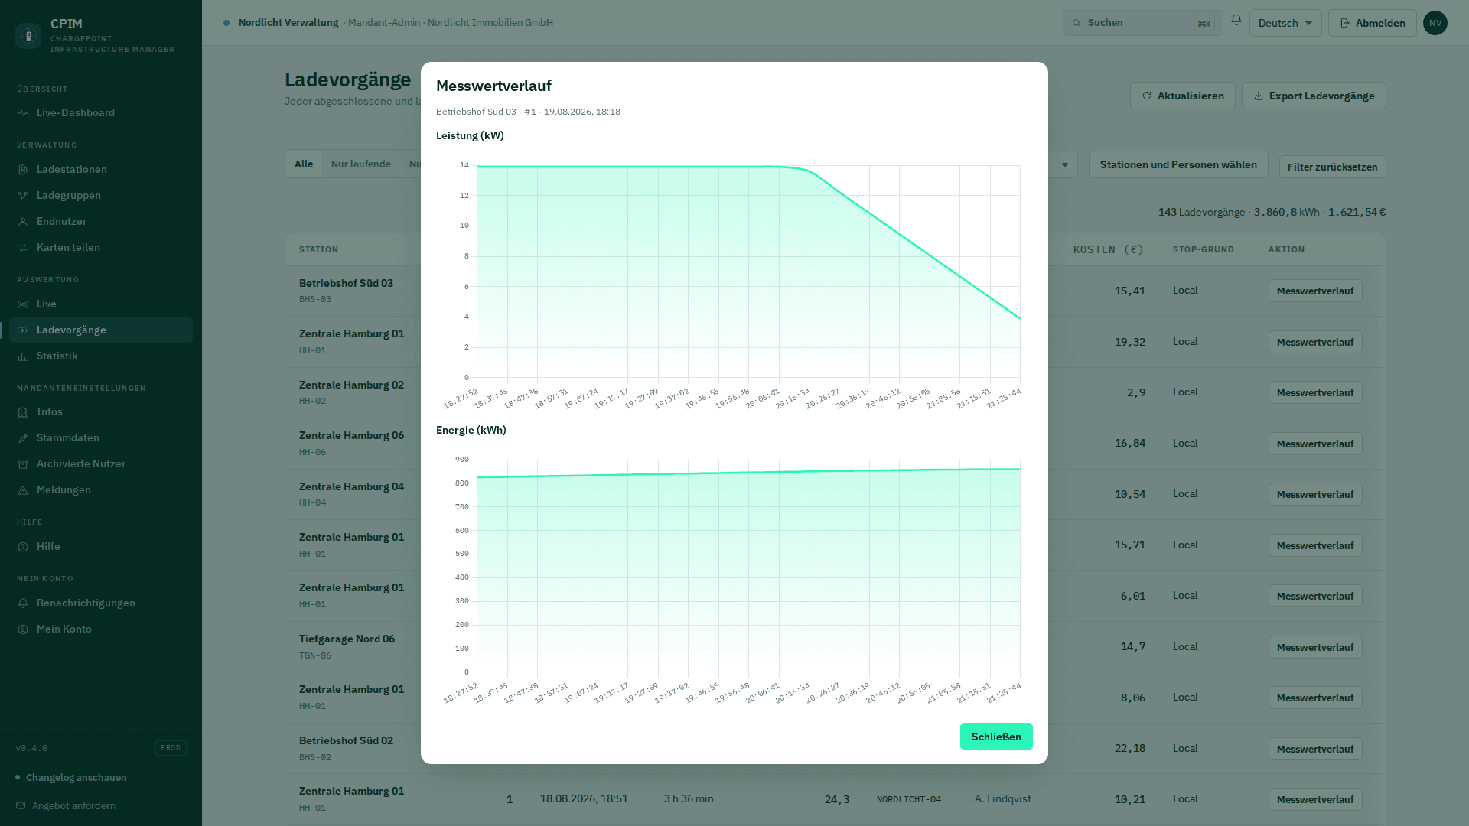This screenshot has height=826, width=1469.
Task: Open Benachrichtigungen settings
Action: pyautogui.click(x=101, y=603)
